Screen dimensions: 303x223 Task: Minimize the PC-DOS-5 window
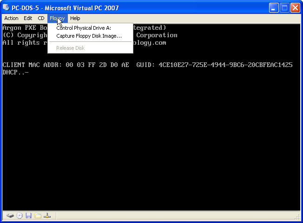274,8
